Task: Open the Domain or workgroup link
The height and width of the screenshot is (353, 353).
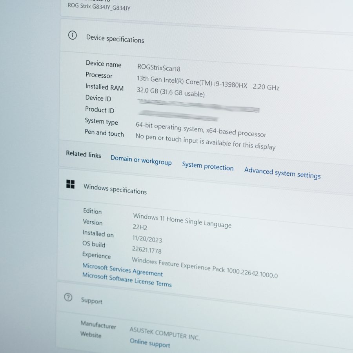Action: click(x=141, y=160)
